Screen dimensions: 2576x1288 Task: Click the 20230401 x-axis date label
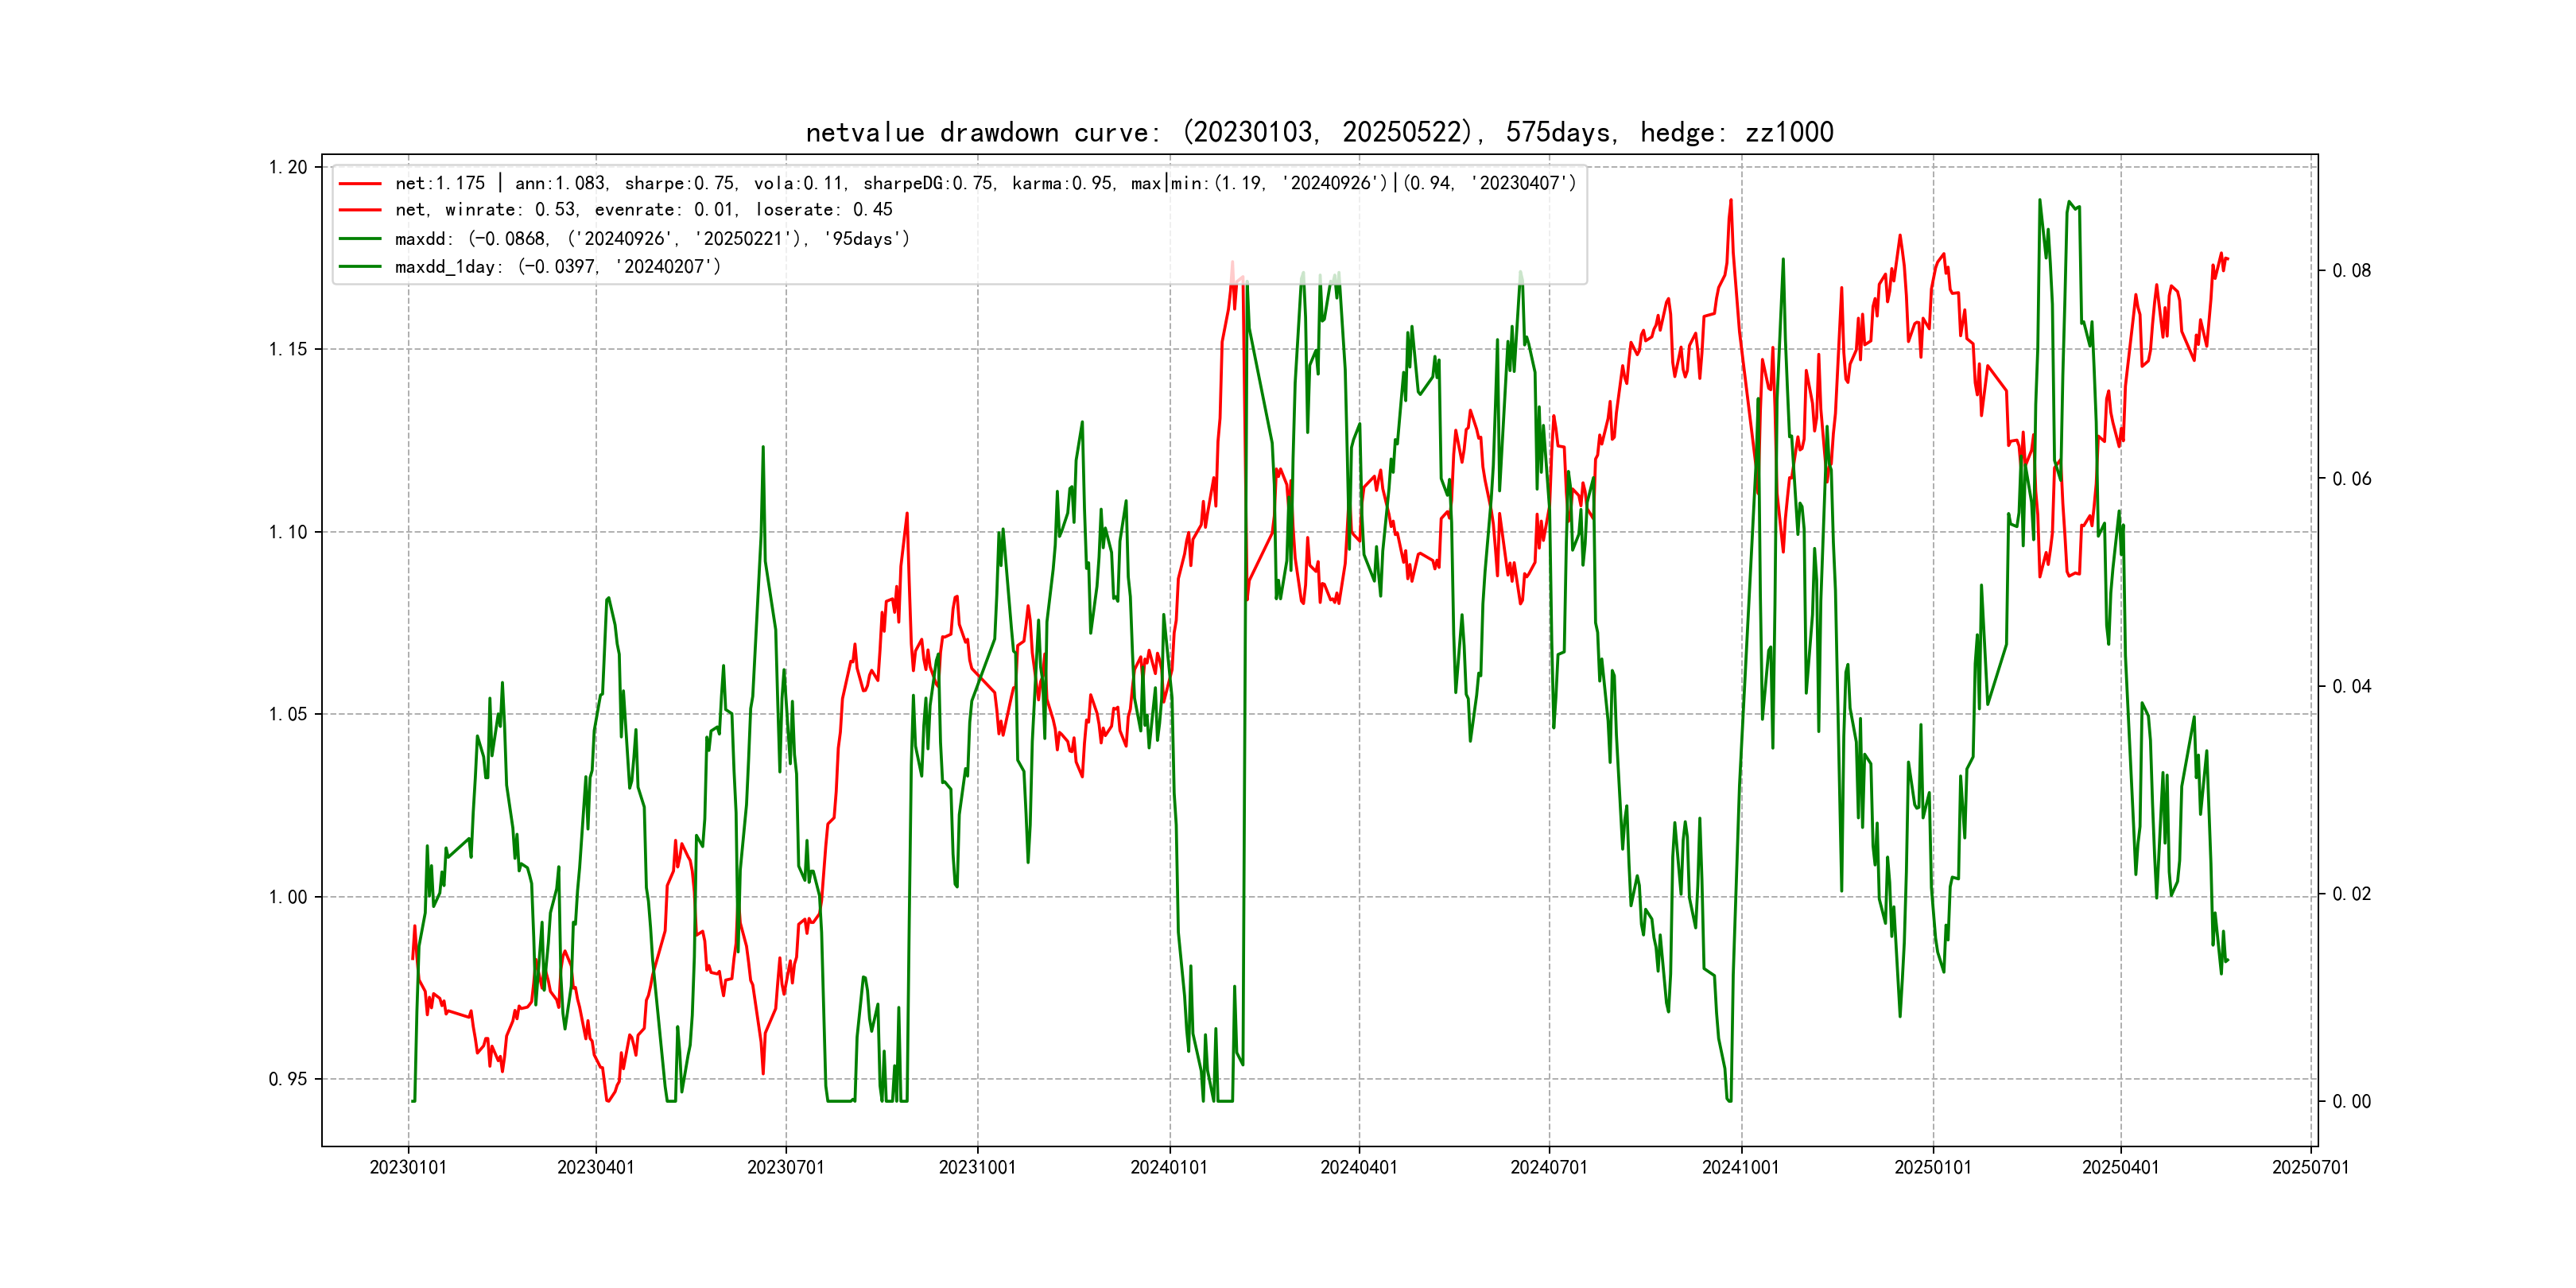[596, 1167]
